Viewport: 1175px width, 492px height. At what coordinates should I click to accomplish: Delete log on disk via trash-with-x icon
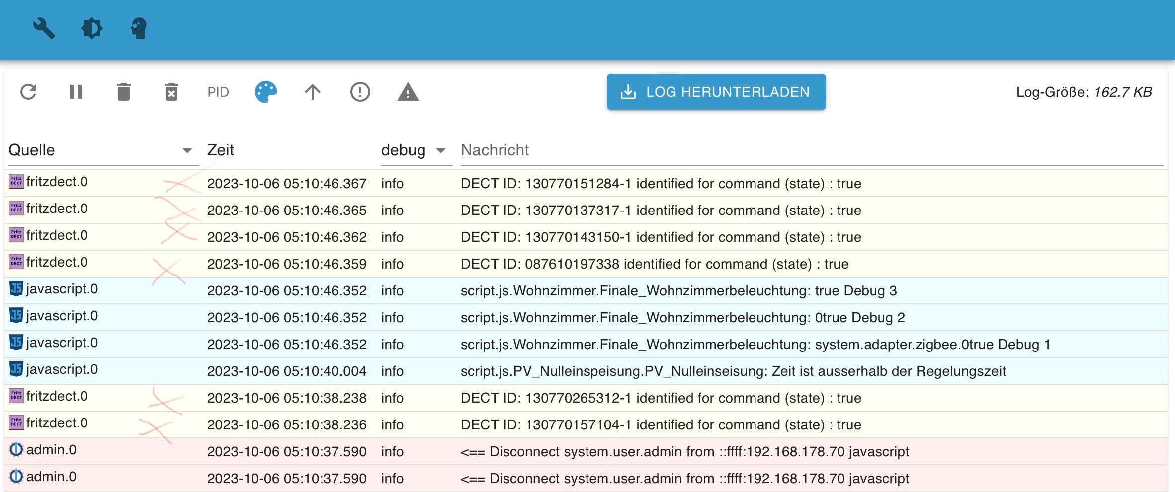pyautogui.click(x=171, y=92)
